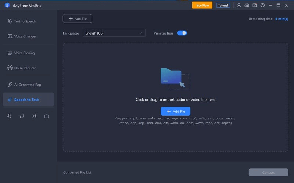Click the folder illustration in drop area
This screenshot has height=183, width=294.
pos(175,79)
